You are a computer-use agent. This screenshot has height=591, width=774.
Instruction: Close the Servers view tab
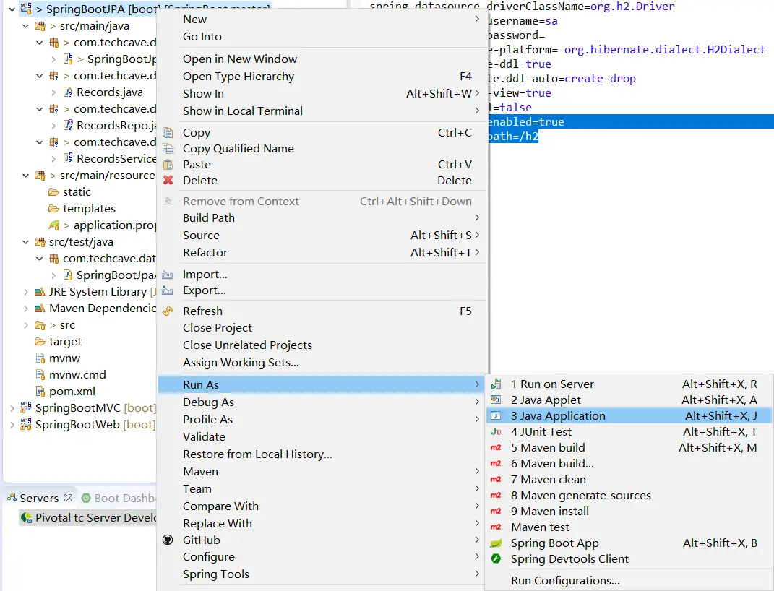pyautogui.click(x=68, y=497)
